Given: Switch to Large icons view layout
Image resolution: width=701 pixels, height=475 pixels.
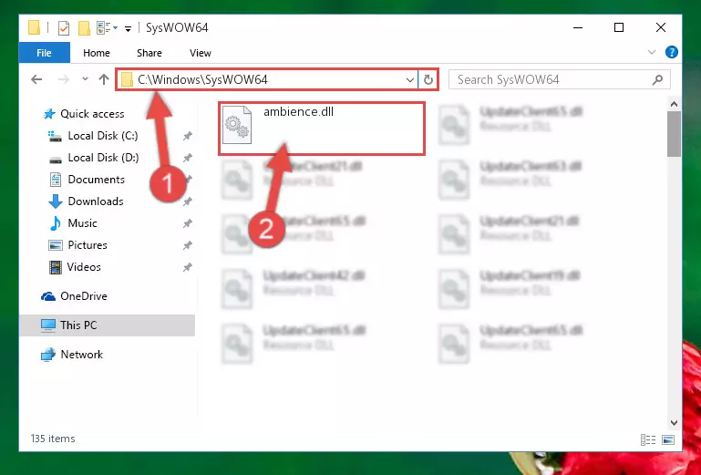Looking at the screenshot, I should [668, 439].
